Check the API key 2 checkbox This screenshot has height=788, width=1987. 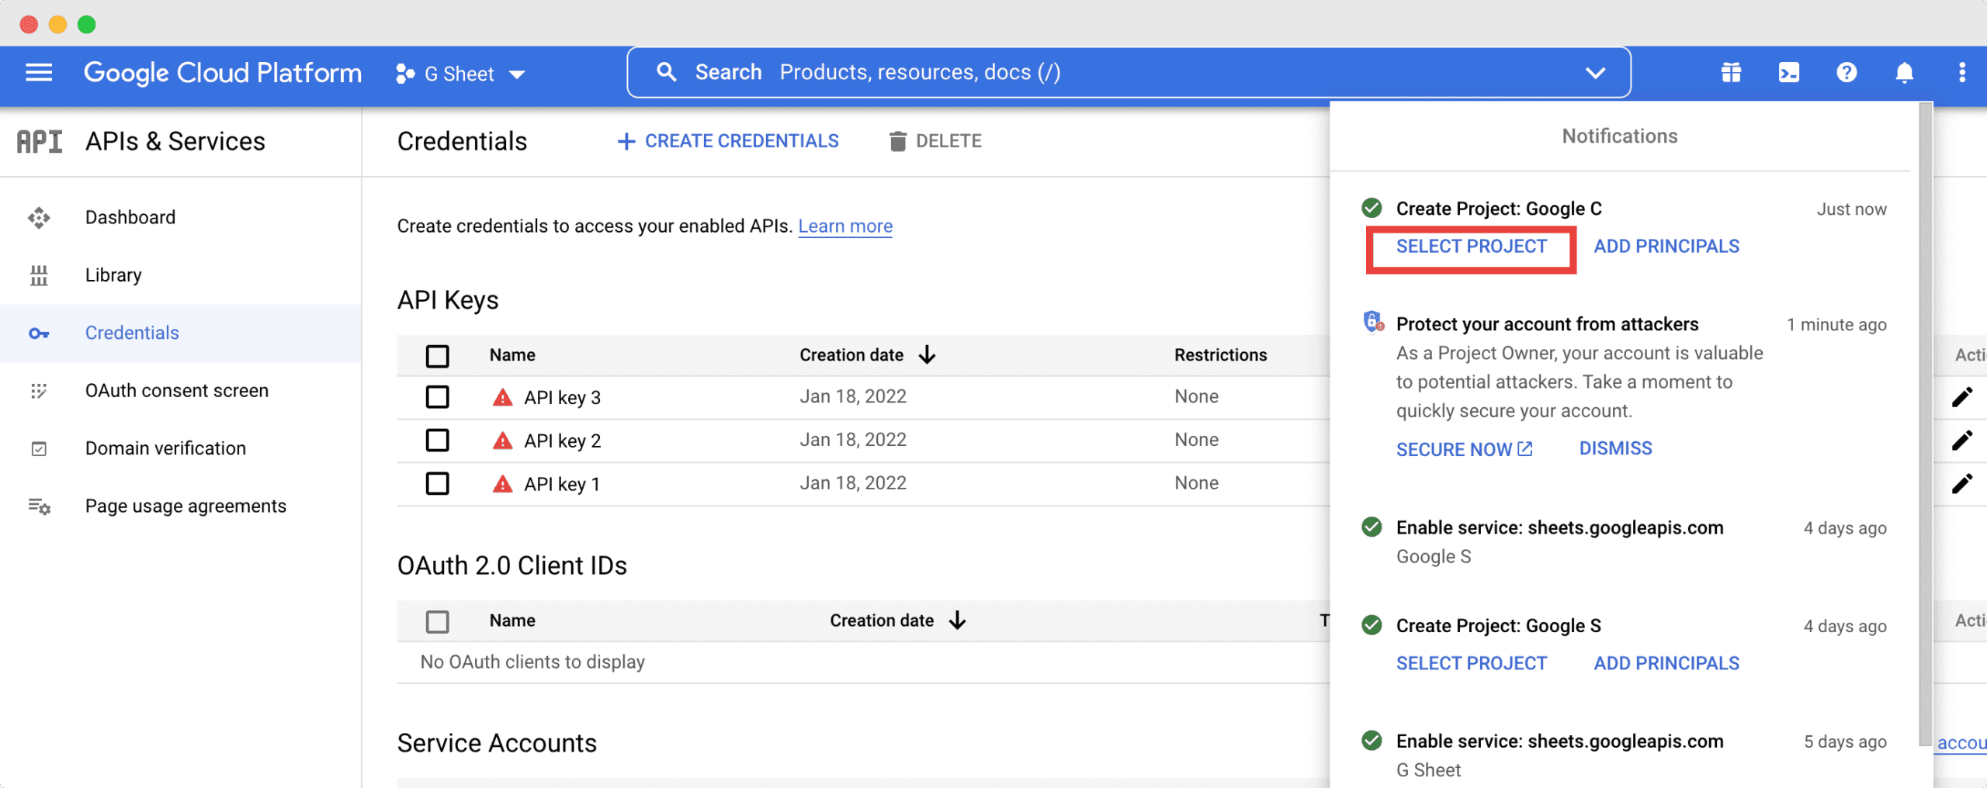tap(438, 441)
